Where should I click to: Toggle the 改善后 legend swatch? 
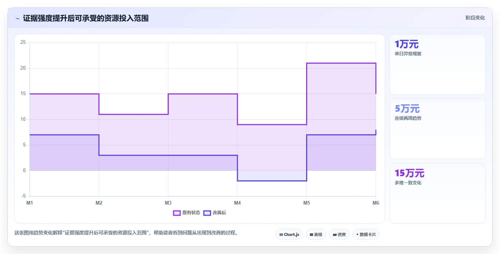click(207, 213)
